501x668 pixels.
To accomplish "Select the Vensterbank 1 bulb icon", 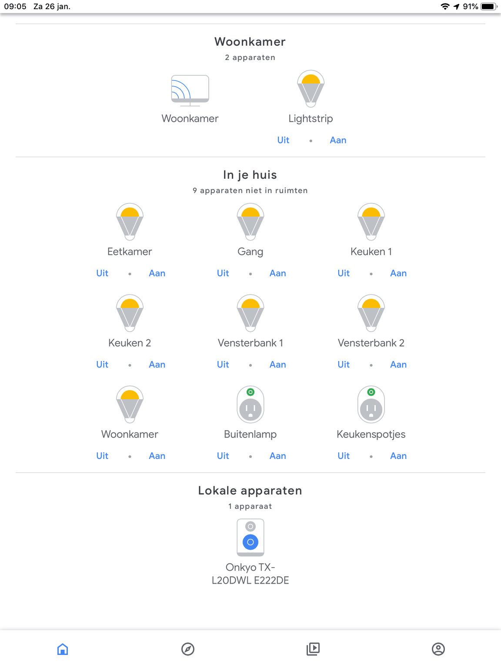I will 250,313.
